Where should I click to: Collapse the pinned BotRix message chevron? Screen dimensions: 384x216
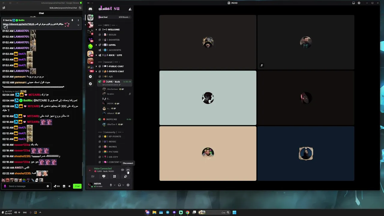(x=78, y=25)
